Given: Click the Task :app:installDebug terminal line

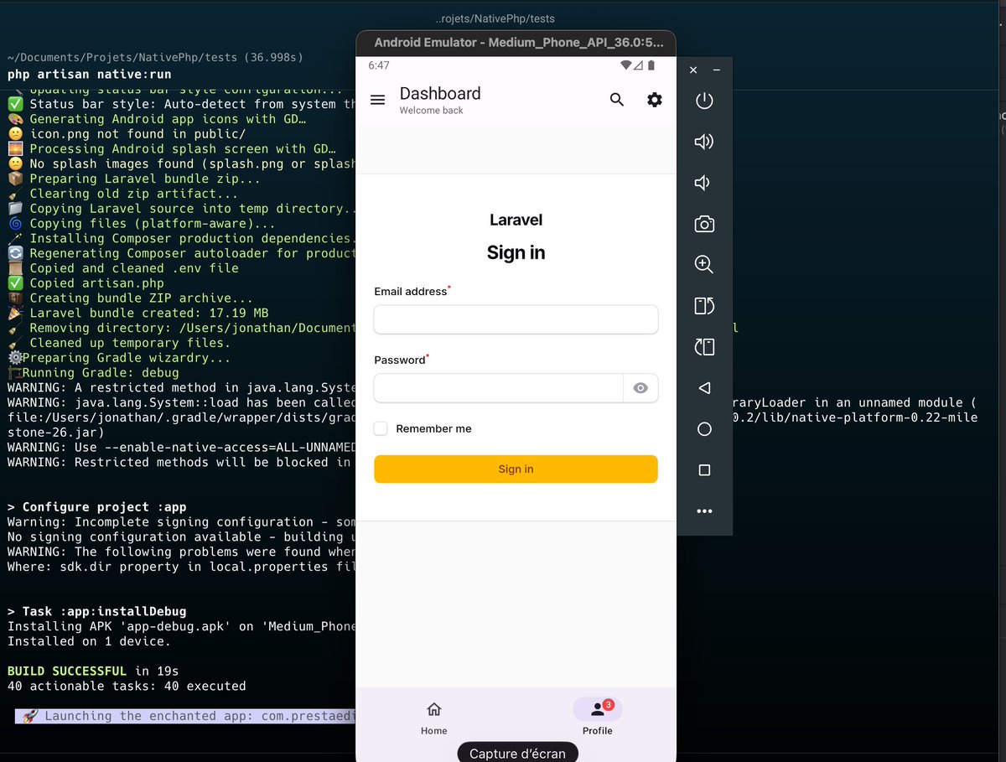Looking at the screenshot, I should tap(96, 611).
